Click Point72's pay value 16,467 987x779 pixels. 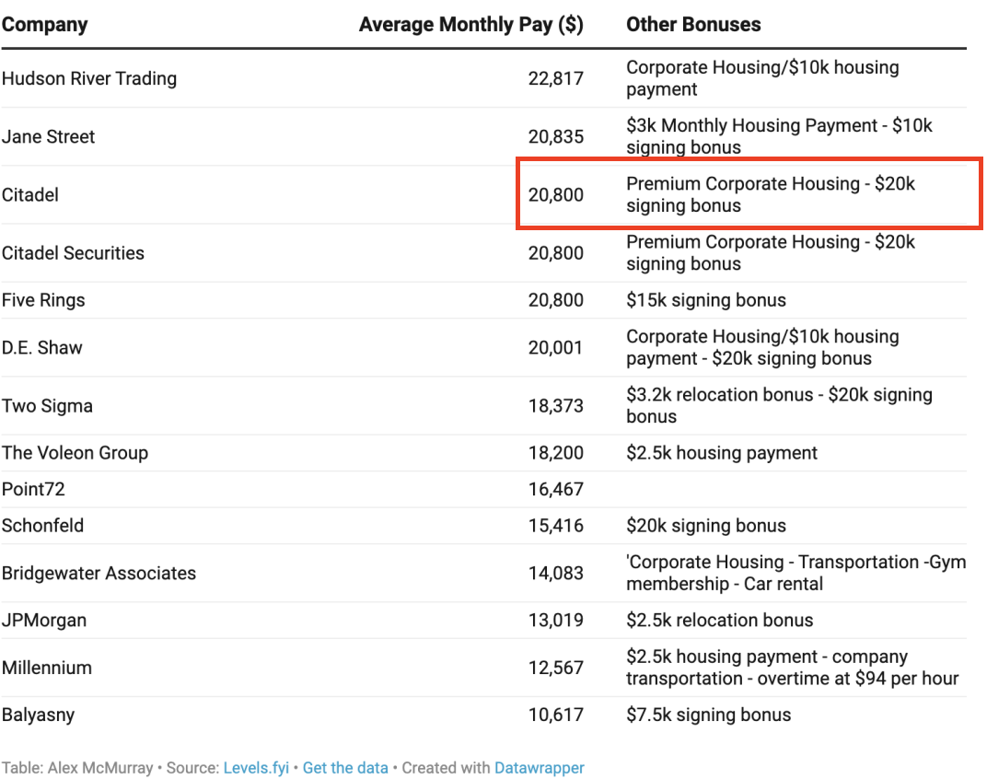pyautogui.click(x=555, y=489)
